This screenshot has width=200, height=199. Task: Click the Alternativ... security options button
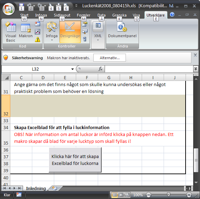click(x=109, y=58)
